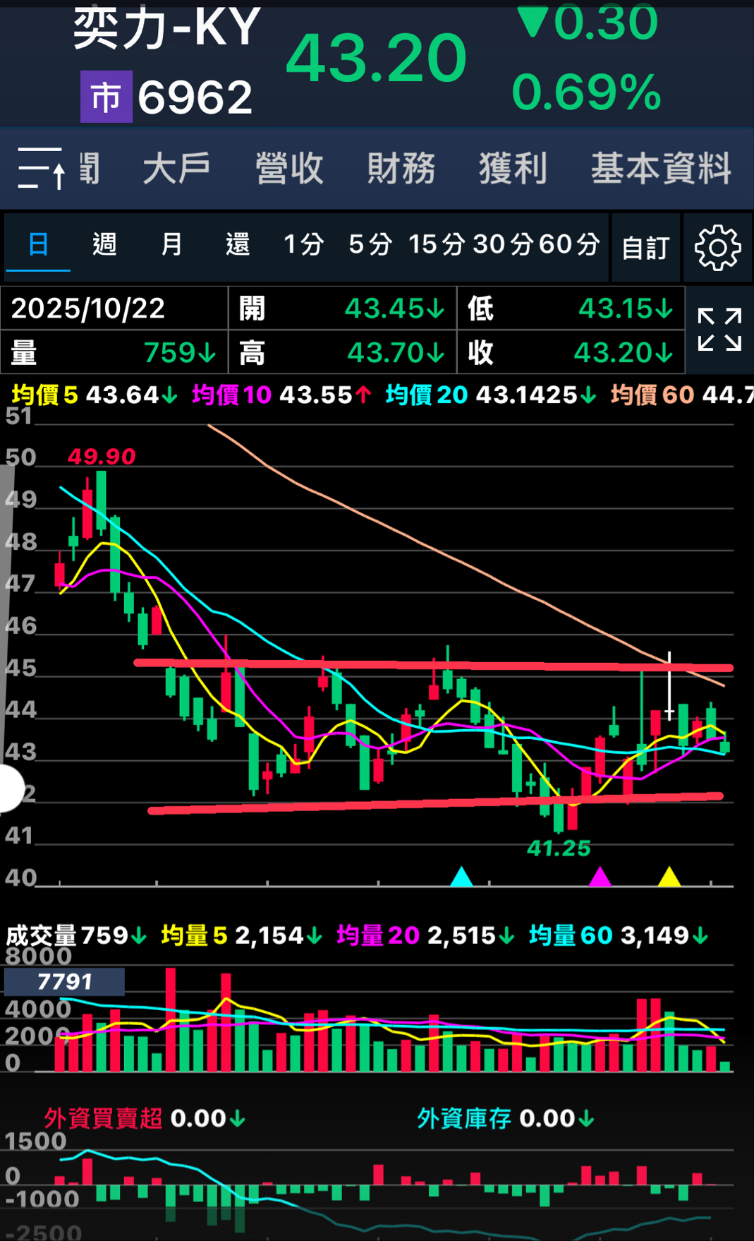Tap the 41.25 low price annotation
The image size is (754, 1241).
(559, 848)
